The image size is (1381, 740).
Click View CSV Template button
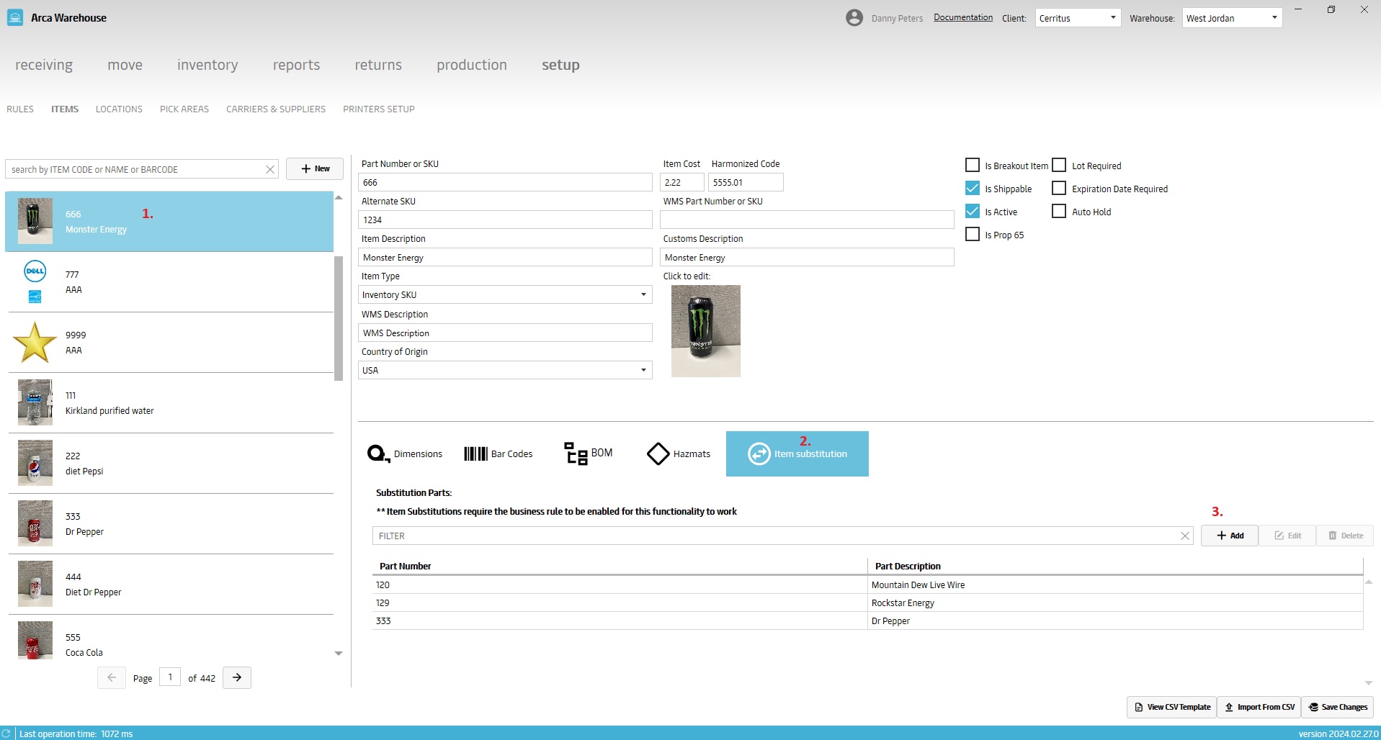pos(1172,707)
